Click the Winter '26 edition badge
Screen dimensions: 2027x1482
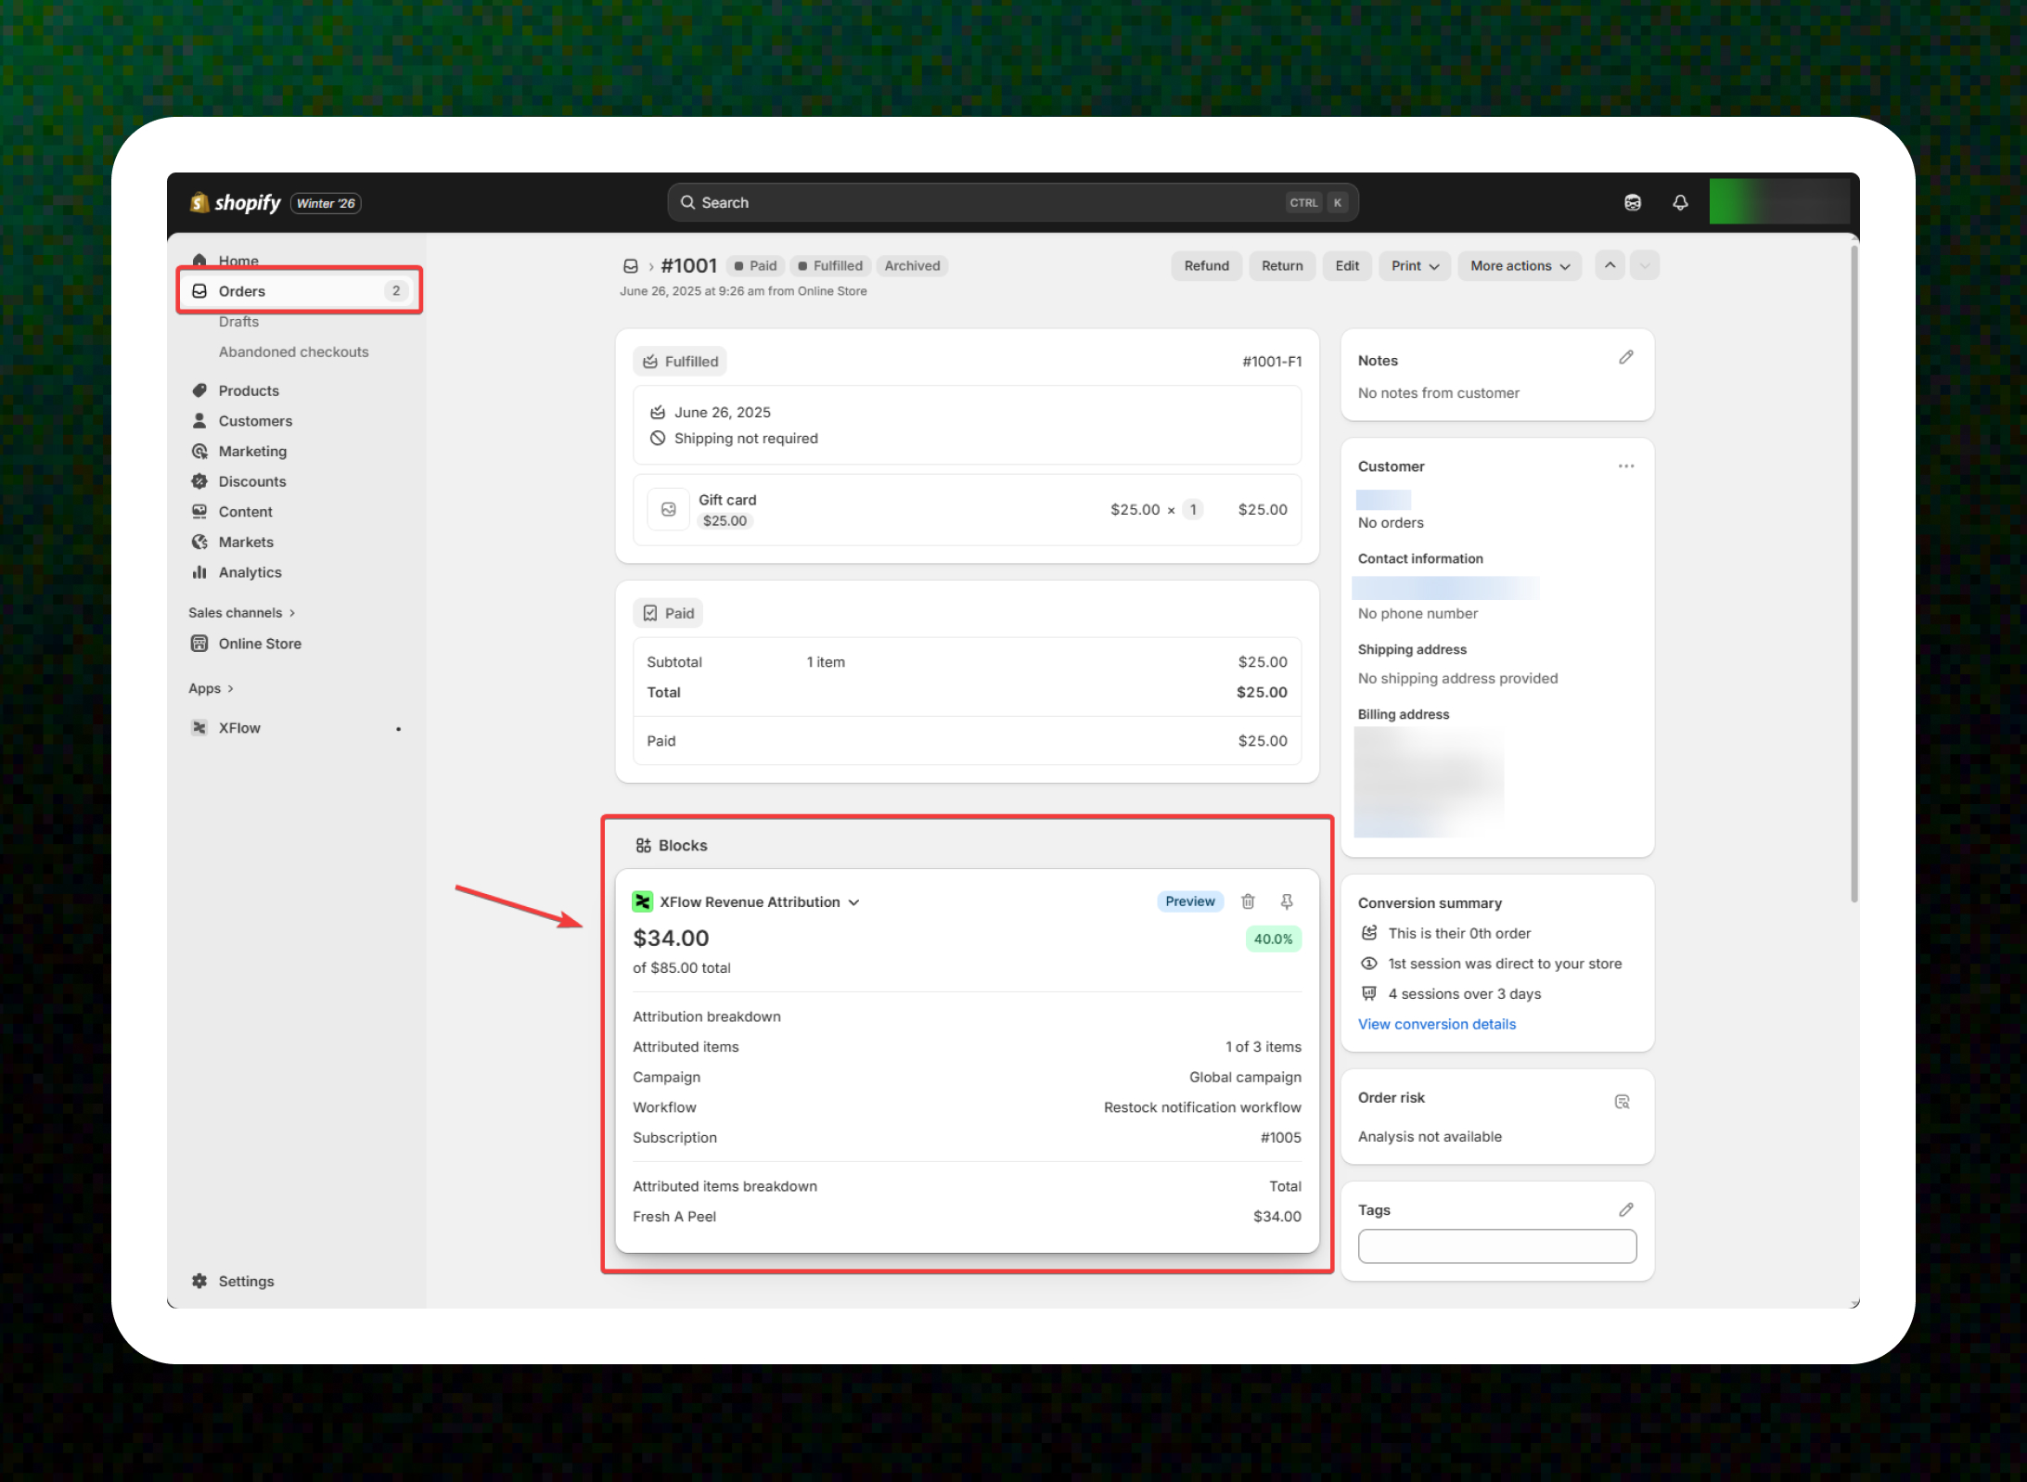point(326,203)
